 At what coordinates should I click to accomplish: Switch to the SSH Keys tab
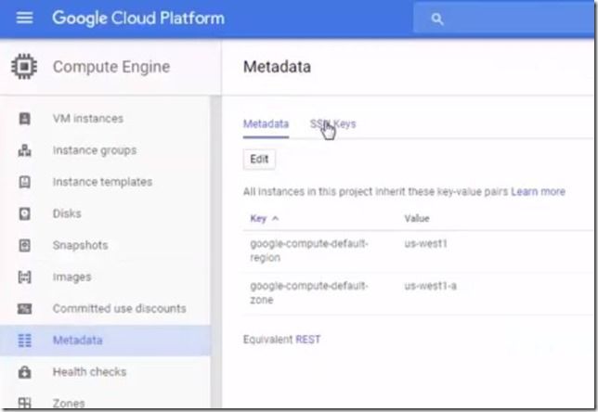[333, 123]
